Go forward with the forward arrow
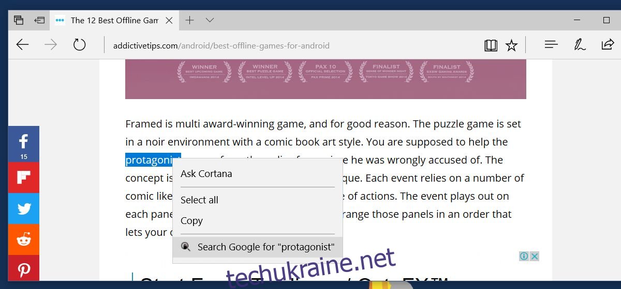Screen dimensions: 621x289 [x=51, y=45]
